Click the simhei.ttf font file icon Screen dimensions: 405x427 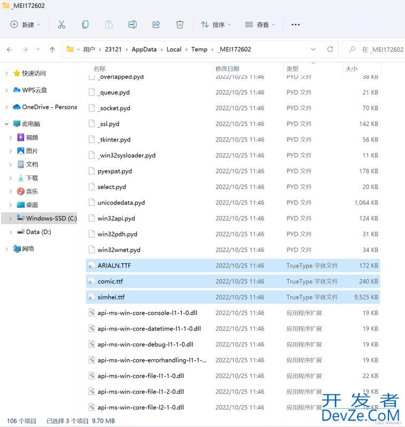91,297
